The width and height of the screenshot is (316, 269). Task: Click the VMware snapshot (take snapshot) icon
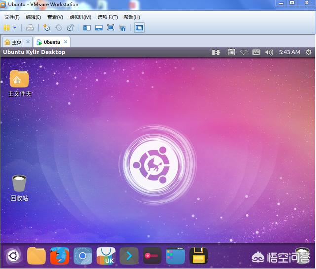pos(47,28)
